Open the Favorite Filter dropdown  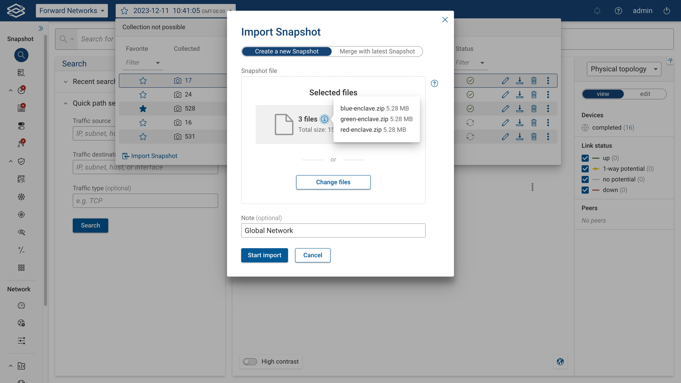(142, 62)
